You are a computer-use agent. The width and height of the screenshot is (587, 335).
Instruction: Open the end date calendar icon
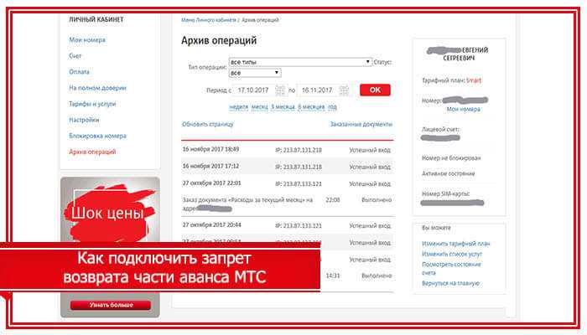(344, 90)
